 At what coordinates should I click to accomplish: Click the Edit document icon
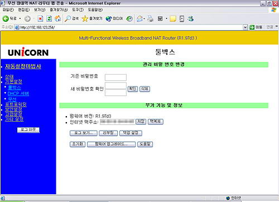click(160, 18)
